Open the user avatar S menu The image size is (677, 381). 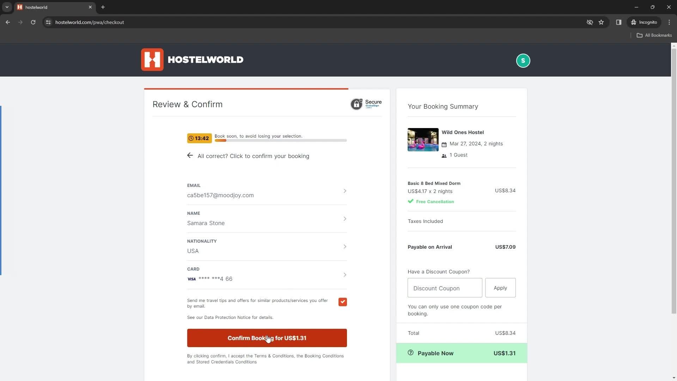[523, 61]
